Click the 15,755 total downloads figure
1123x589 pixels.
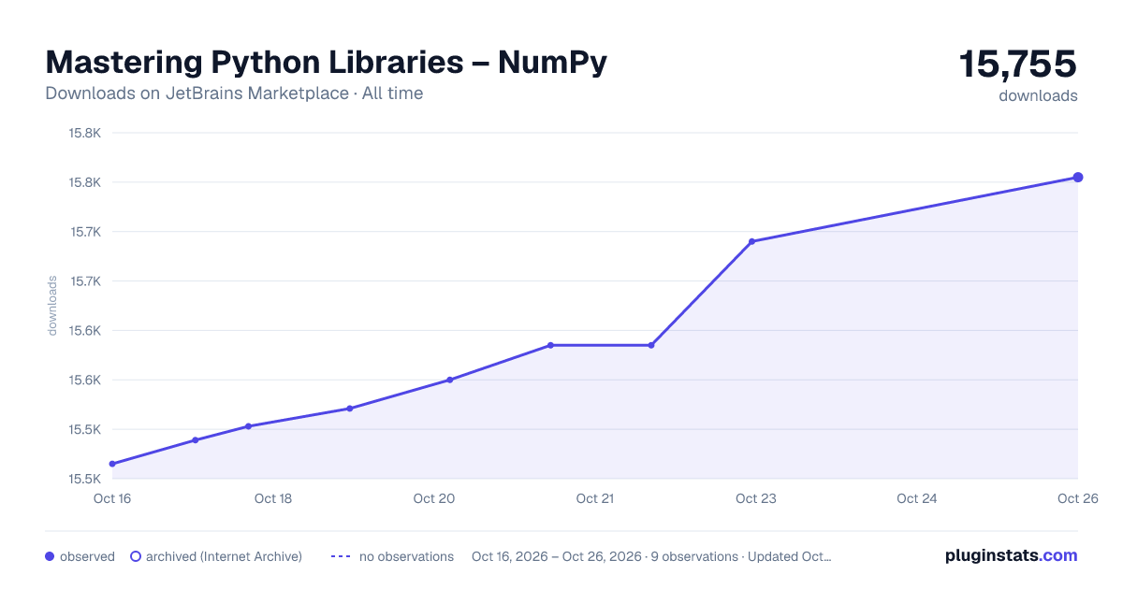pos(1017,64)
